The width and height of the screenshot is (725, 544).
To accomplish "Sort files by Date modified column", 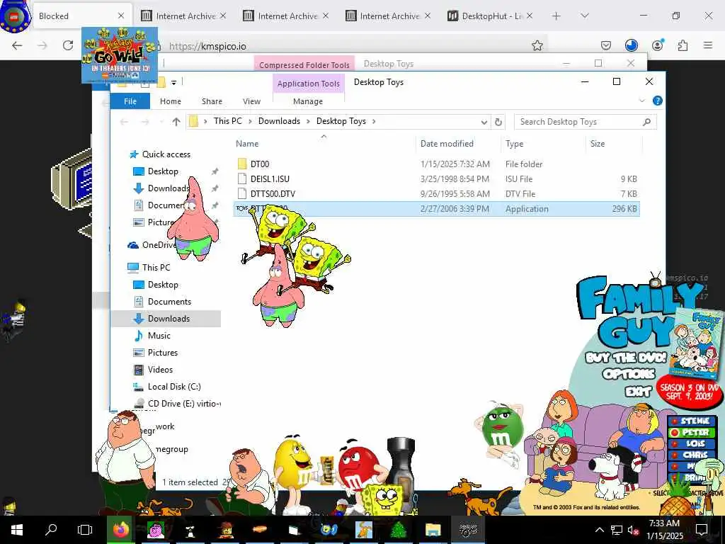I will coord(447,144).
